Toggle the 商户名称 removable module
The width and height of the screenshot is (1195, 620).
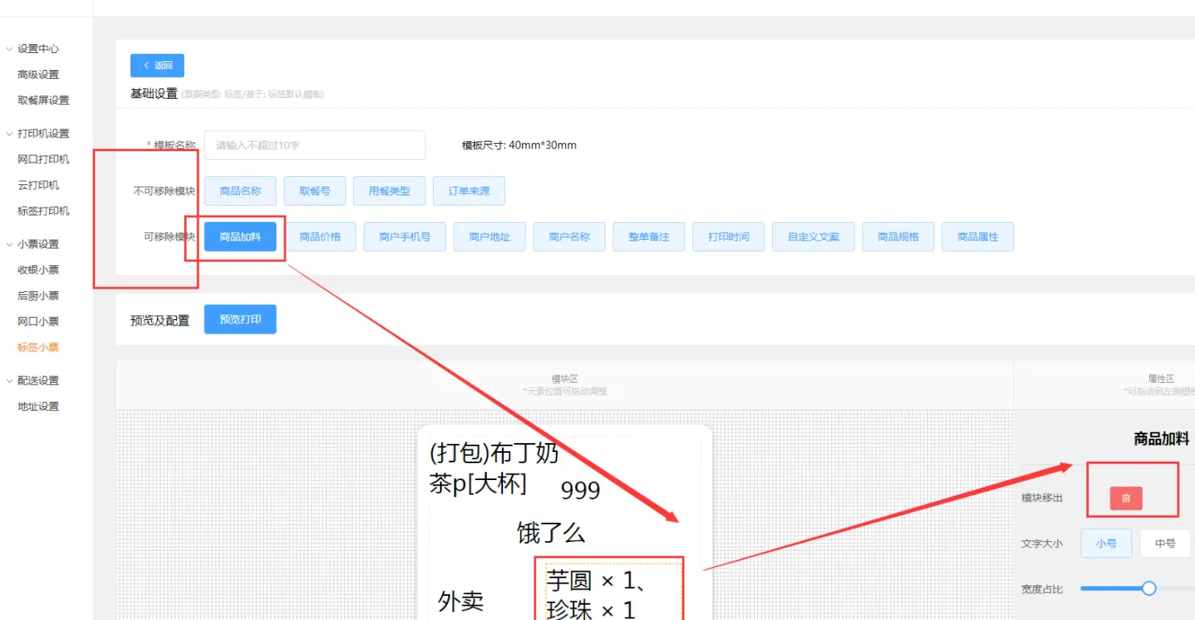tap(570, 237)
